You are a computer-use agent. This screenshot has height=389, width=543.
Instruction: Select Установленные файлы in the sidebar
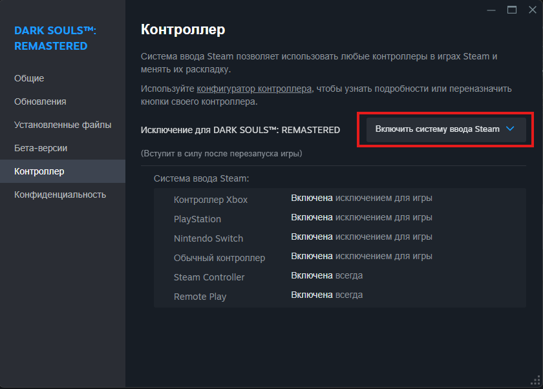[x=63, y=125]
